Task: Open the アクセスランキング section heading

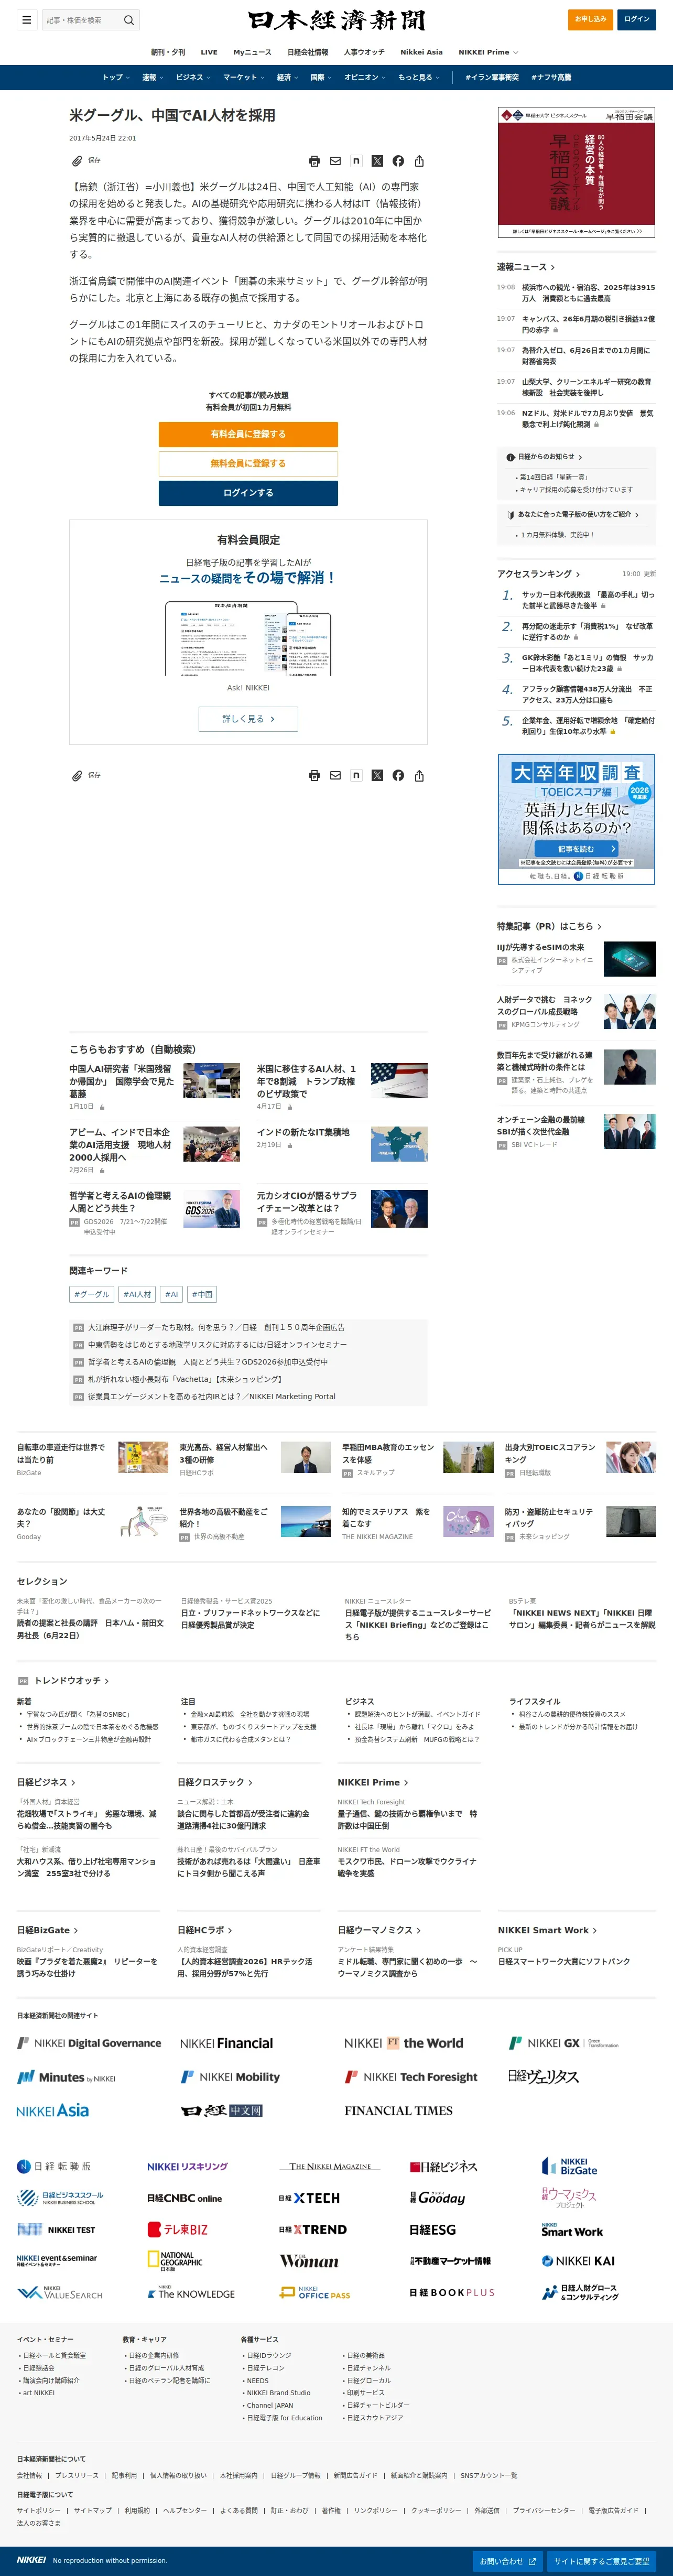Action: point(539,574)
